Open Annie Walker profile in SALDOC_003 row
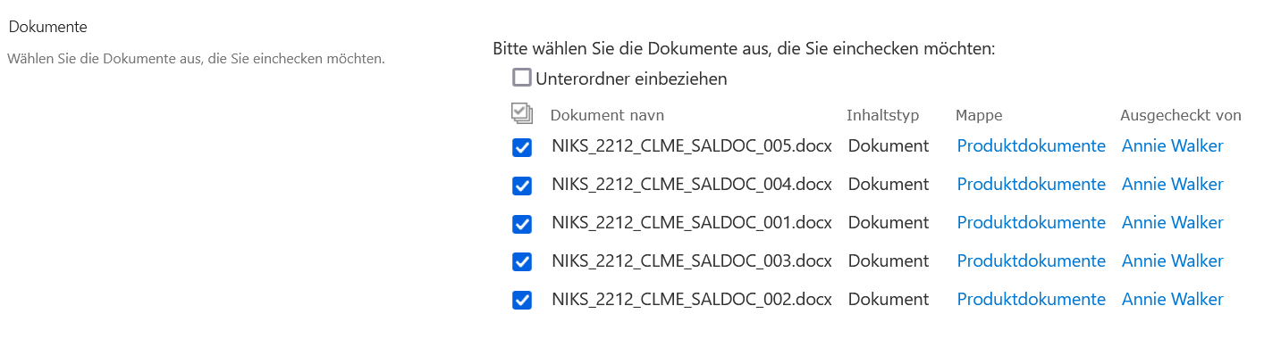 pyautogui.click(x=1172, y=261)
